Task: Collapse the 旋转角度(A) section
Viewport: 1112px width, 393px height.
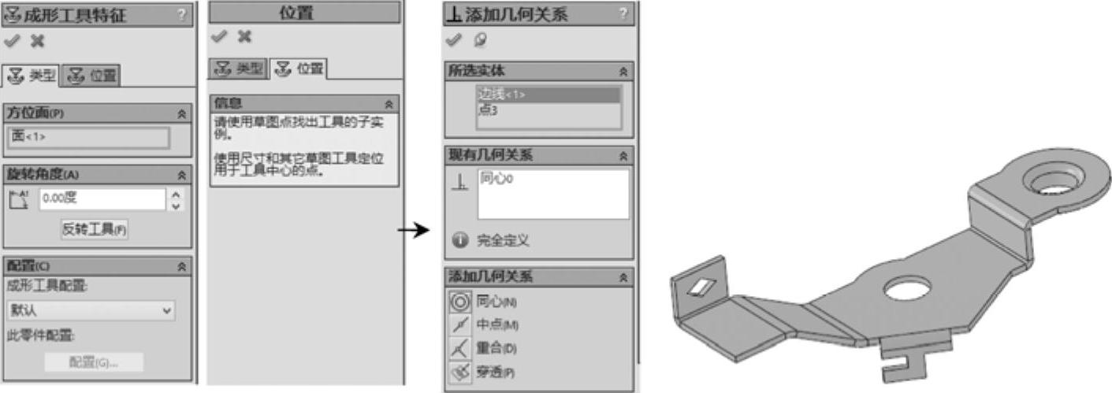Action: tap(182, 175)
